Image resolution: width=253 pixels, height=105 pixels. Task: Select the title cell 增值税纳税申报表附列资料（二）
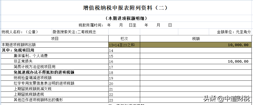coord(125,8)
